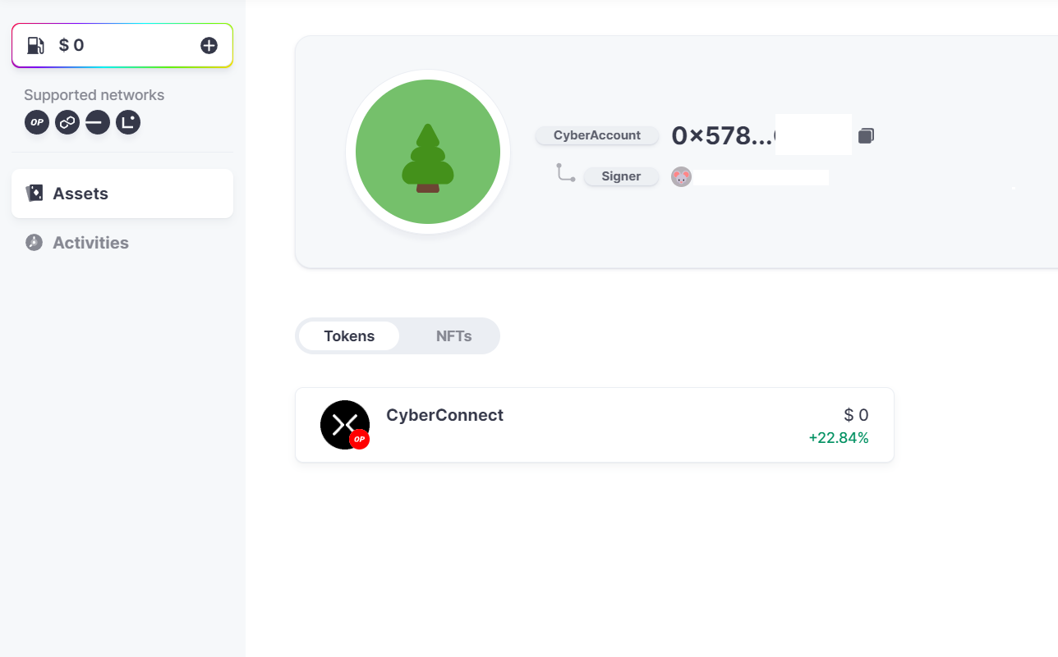Select the Polygon network icon
This screenshot has height=657, width=1058.
67,123
